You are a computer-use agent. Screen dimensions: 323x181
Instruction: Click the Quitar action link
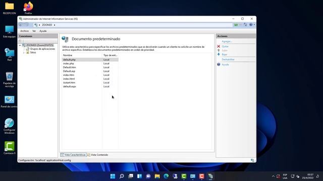(x=225, y=46)
